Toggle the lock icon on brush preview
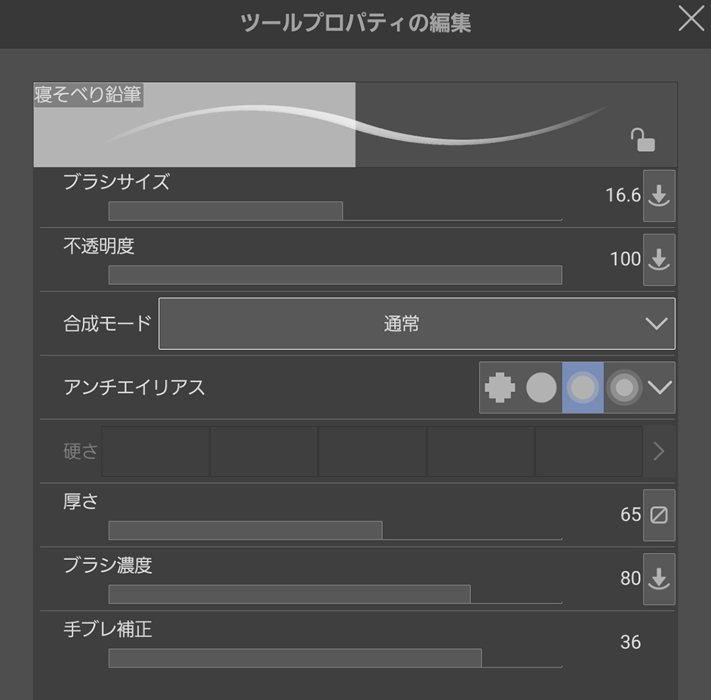711x700 pixels. [642, 140]
